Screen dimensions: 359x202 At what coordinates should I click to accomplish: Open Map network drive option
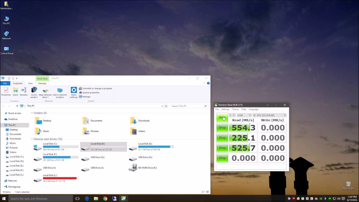point(45,93)
